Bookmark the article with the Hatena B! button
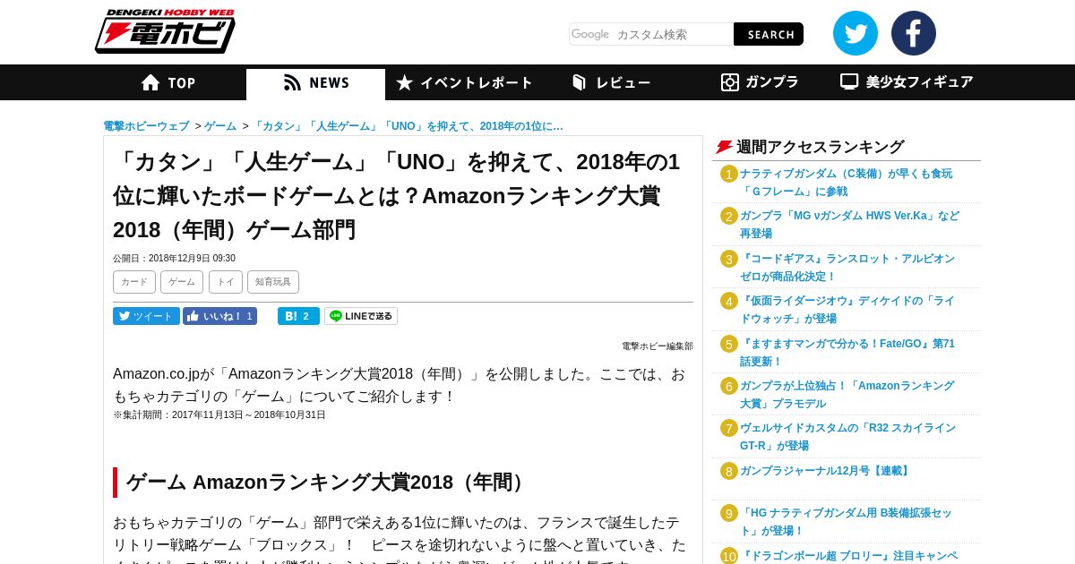Screen dimensions: 1075x564 [298, 316]
